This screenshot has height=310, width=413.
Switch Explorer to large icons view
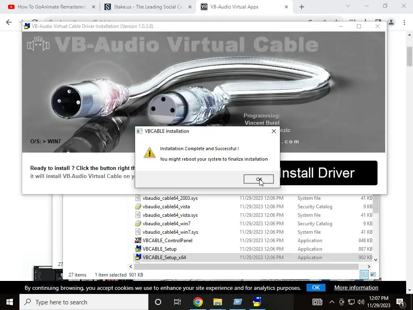pyautogui.click(x=373, y=274)
